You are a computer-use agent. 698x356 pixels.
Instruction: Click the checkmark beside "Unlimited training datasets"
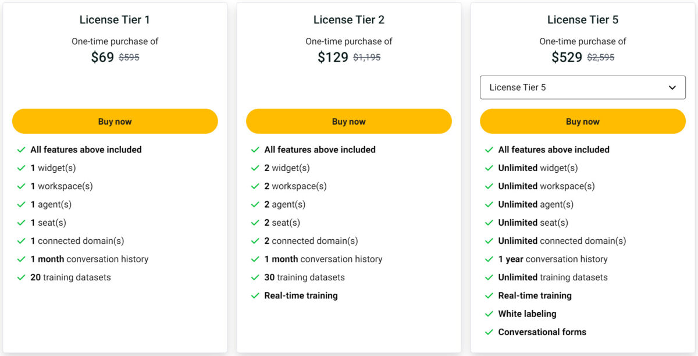coord(489,277)
